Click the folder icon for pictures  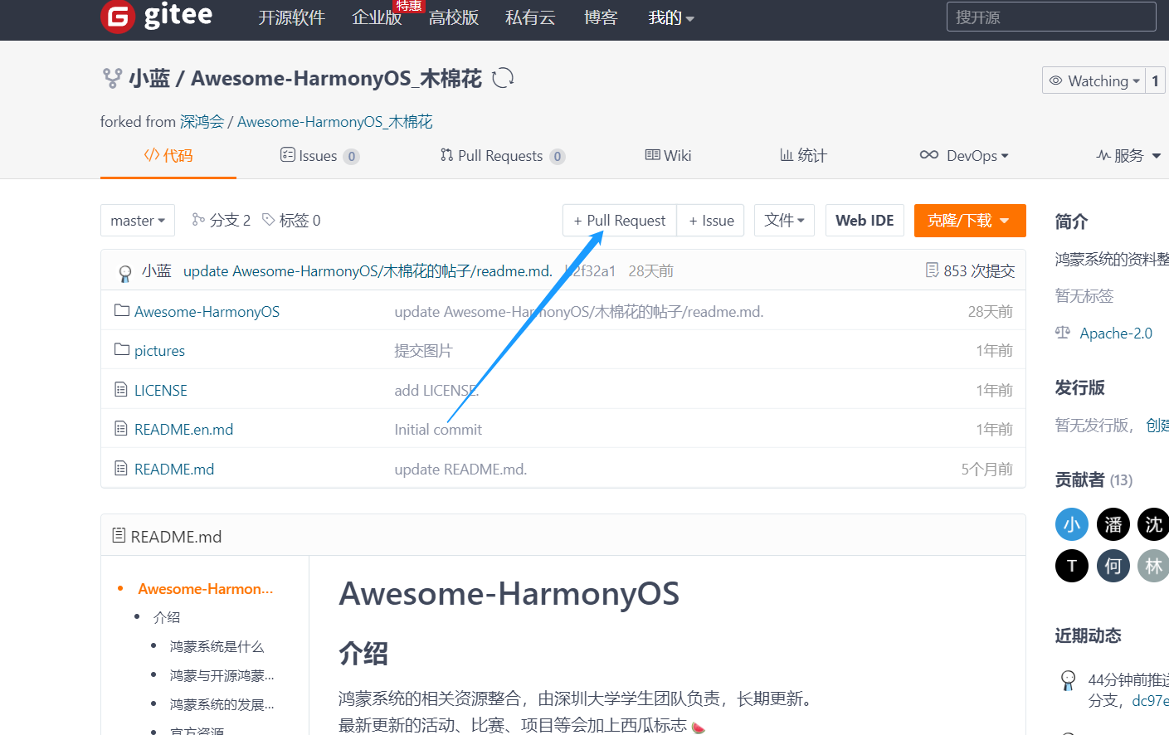122,349
